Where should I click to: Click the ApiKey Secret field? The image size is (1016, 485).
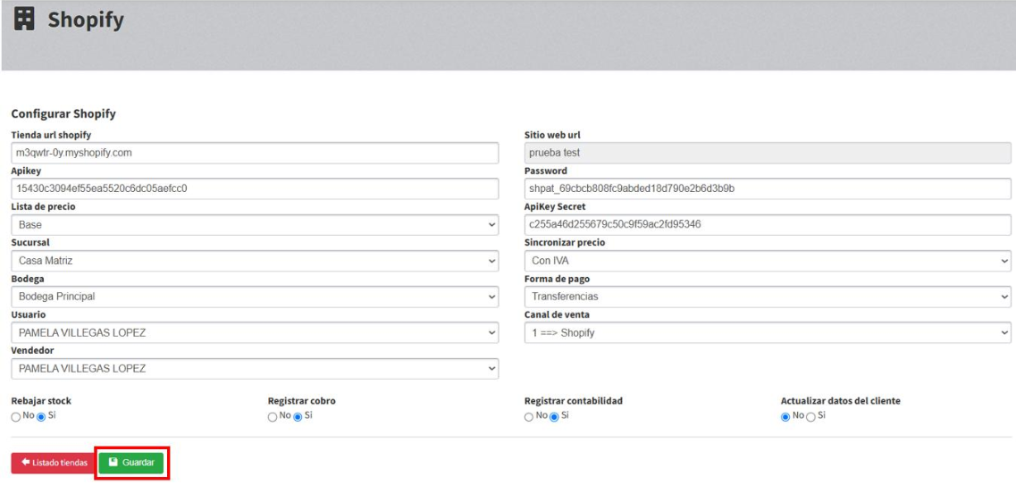(x=768, y=225)
